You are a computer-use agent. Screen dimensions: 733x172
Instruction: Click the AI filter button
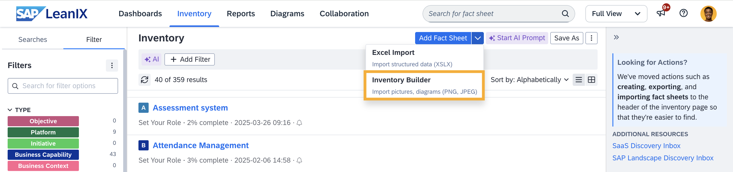pyautogui.click(x=151, y=59)
